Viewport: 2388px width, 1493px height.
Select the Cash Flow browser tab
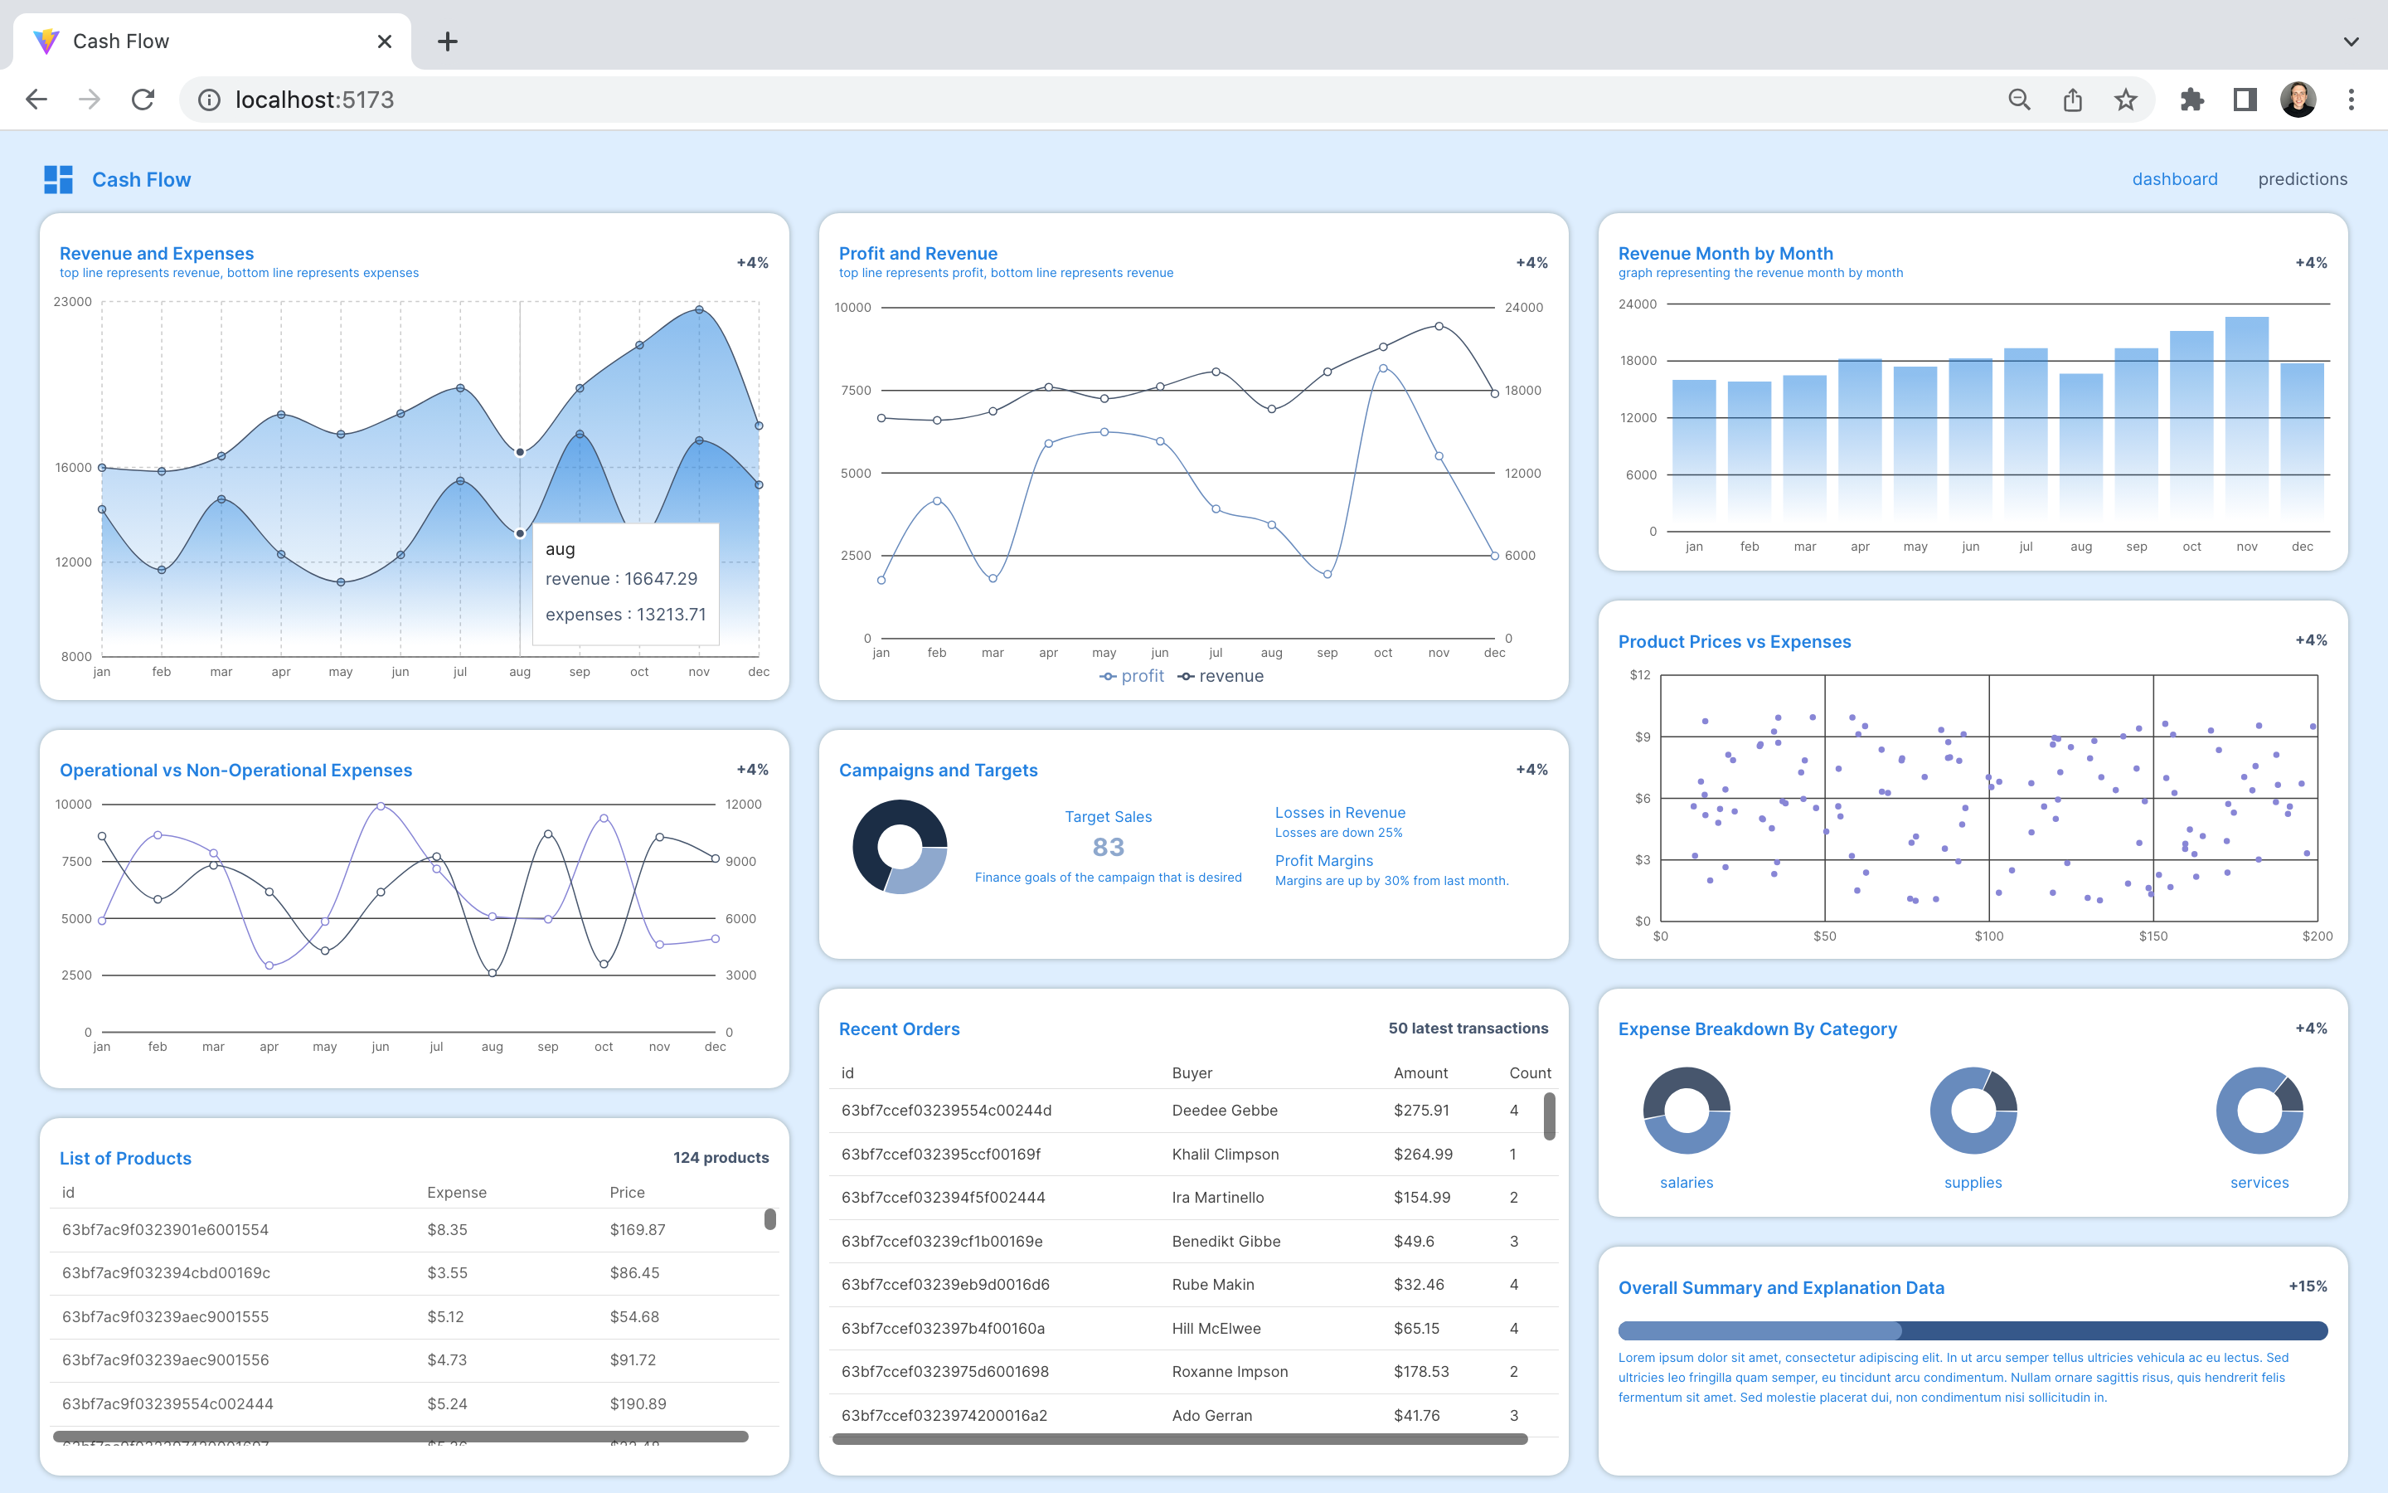point(211,41)
